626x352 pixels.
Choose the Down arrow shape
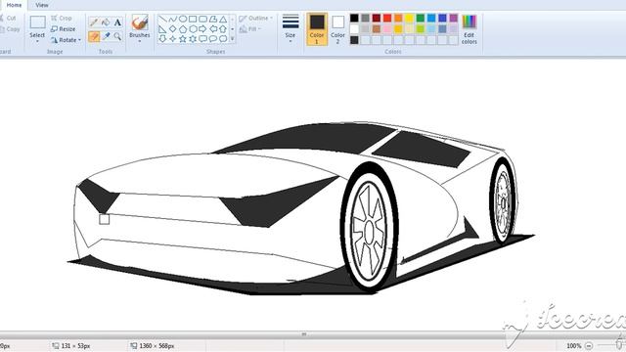[162, 39]
